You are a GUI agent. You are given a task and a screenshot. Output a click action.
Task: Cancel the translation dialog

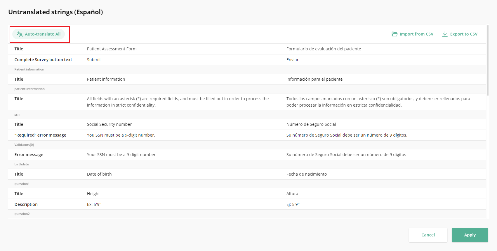[428, 235]
